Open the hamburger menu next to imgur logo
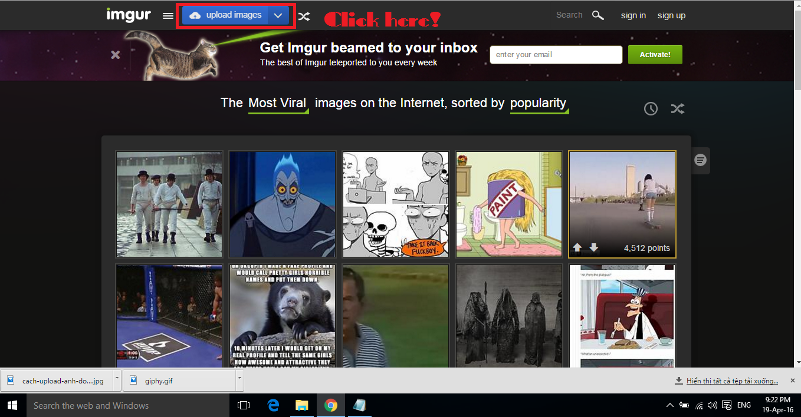The height and width of the screenshot is (417, 801). [168, 16]
